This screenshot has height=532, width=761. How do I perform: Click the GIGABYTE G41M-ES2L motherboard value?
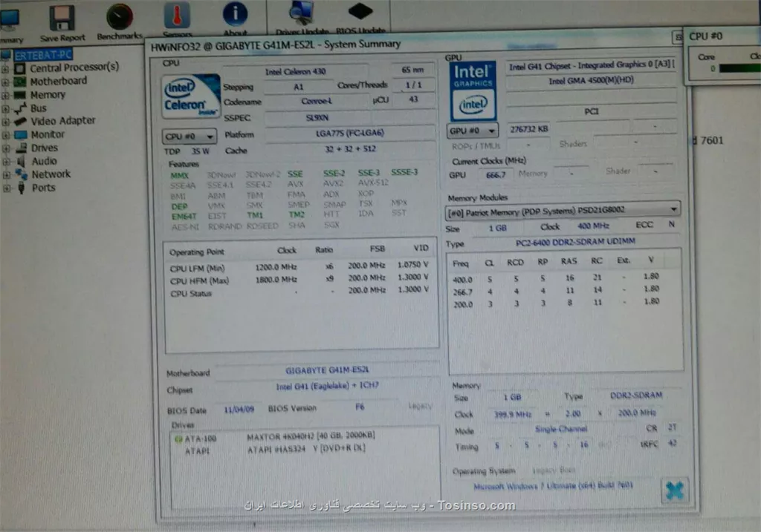pos(327,370)
